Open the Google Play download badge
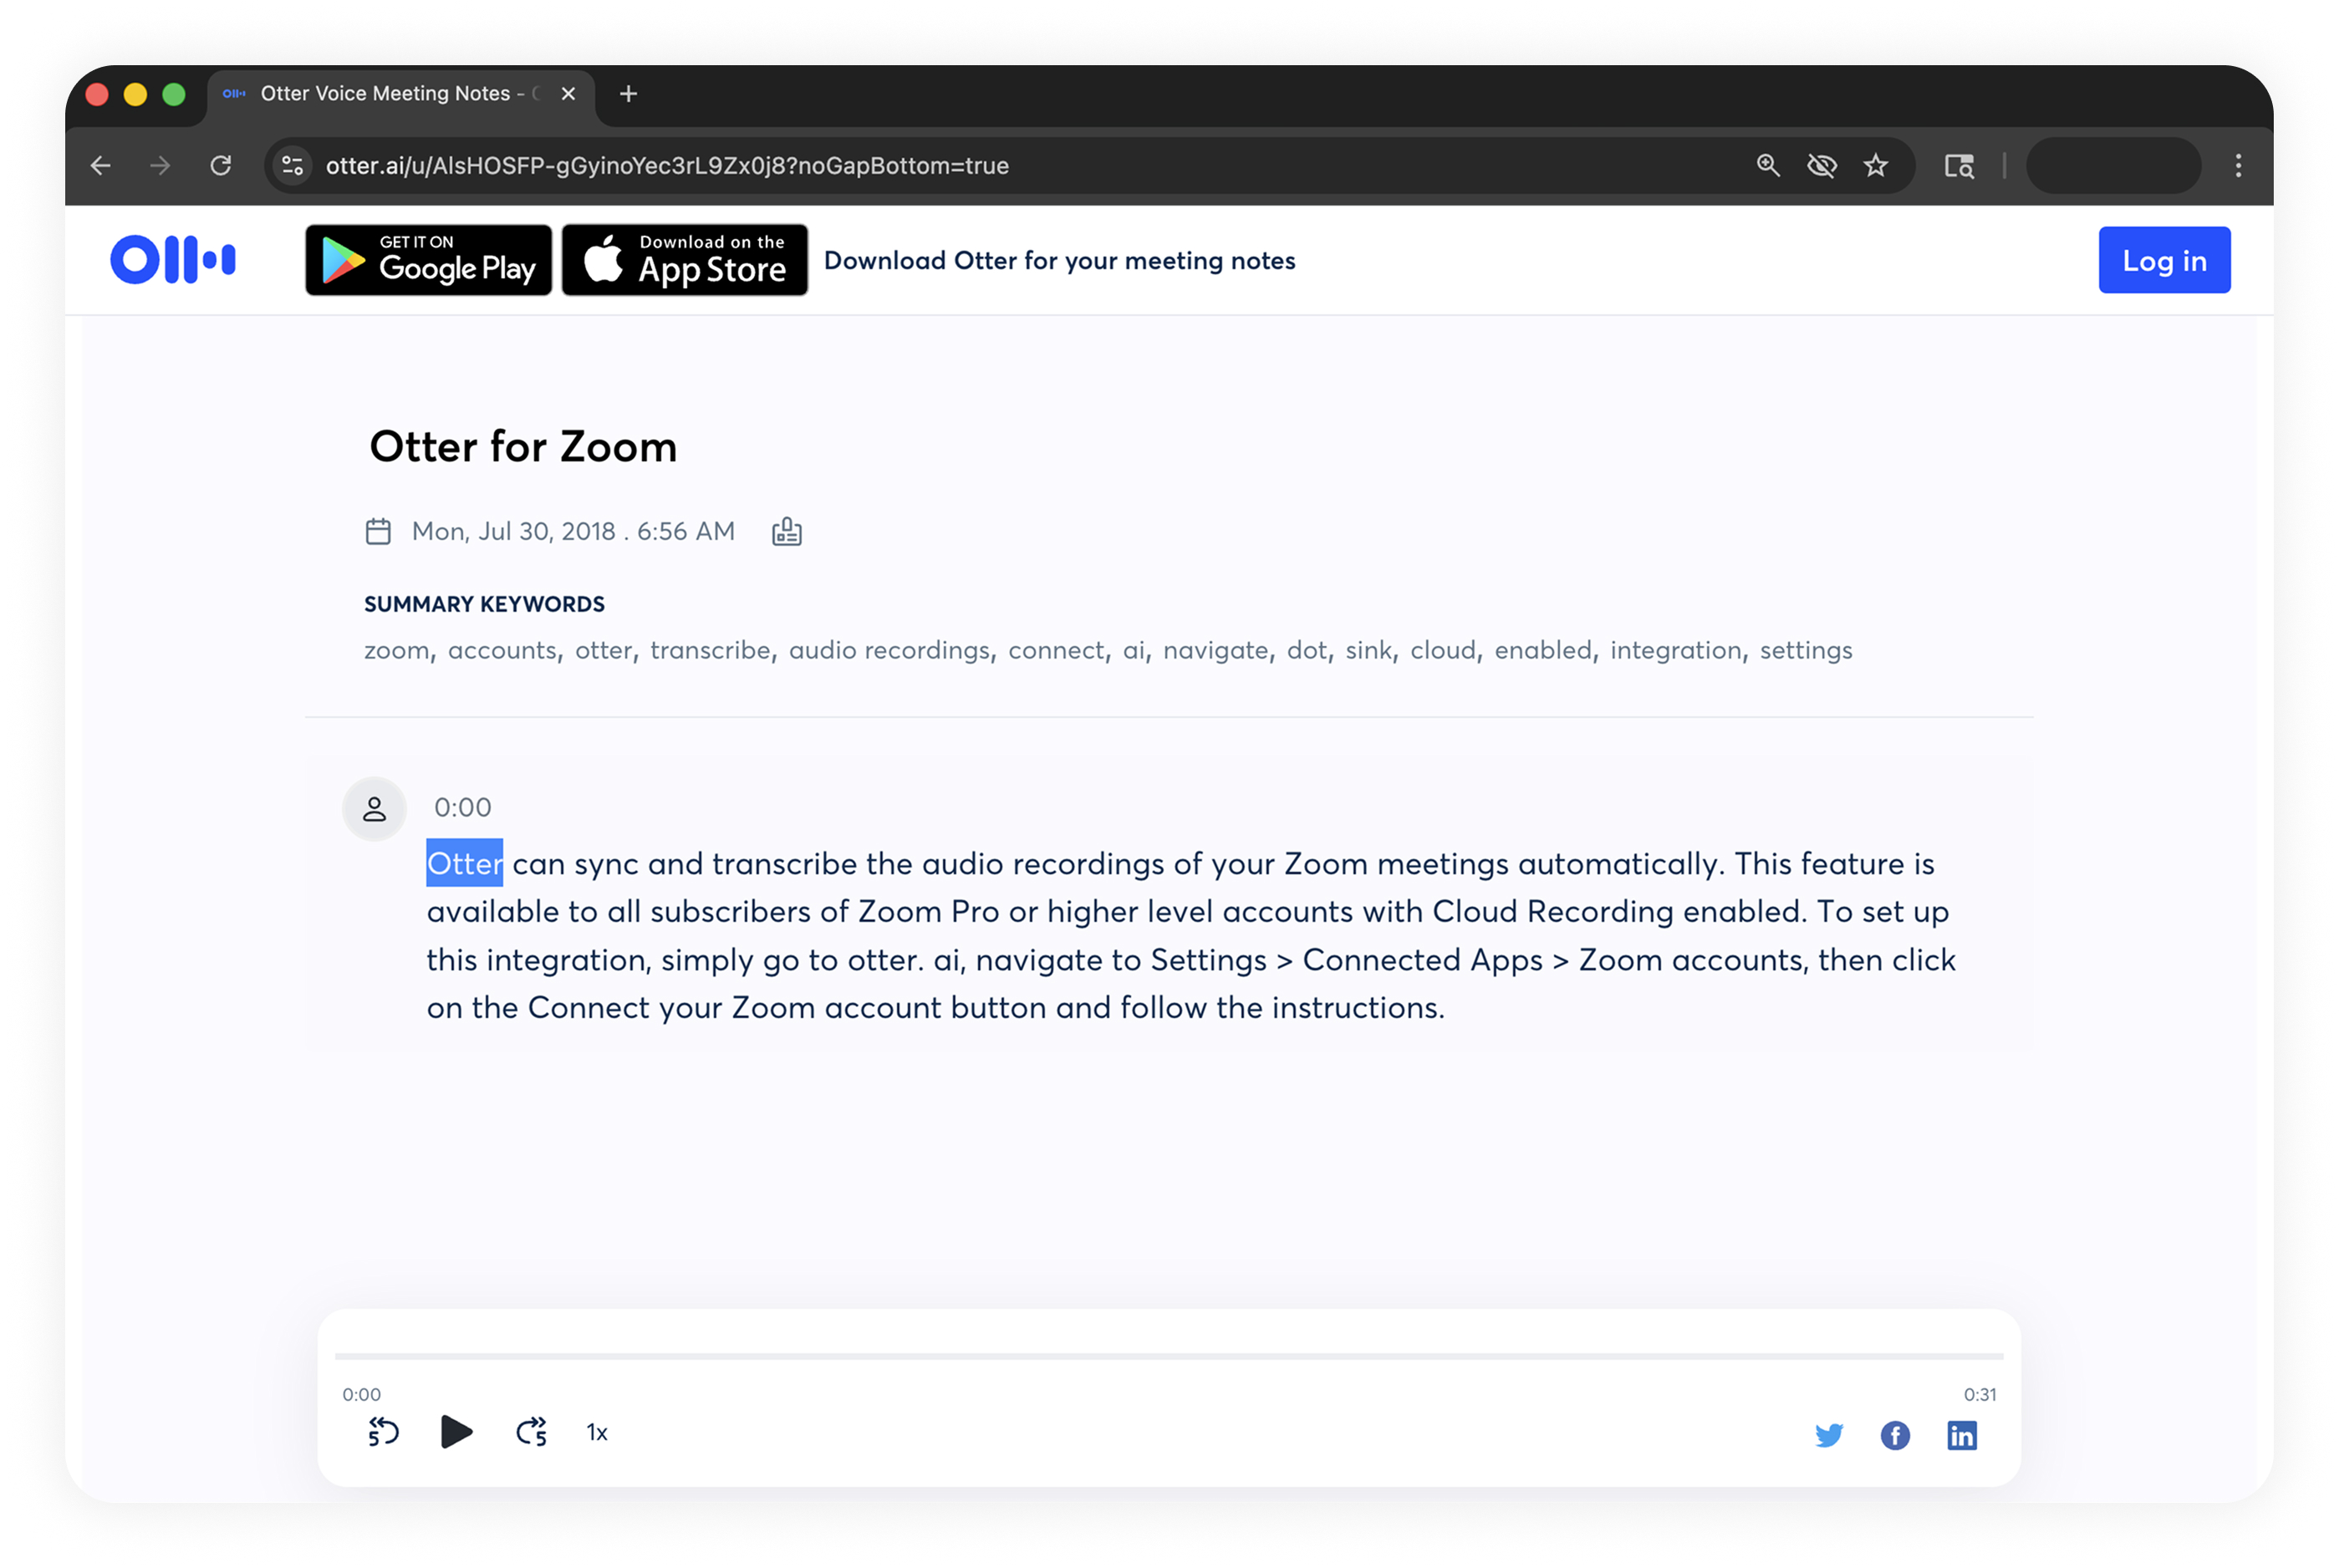The width and height of the screenshot is (2339, 1568). point(428,260)
